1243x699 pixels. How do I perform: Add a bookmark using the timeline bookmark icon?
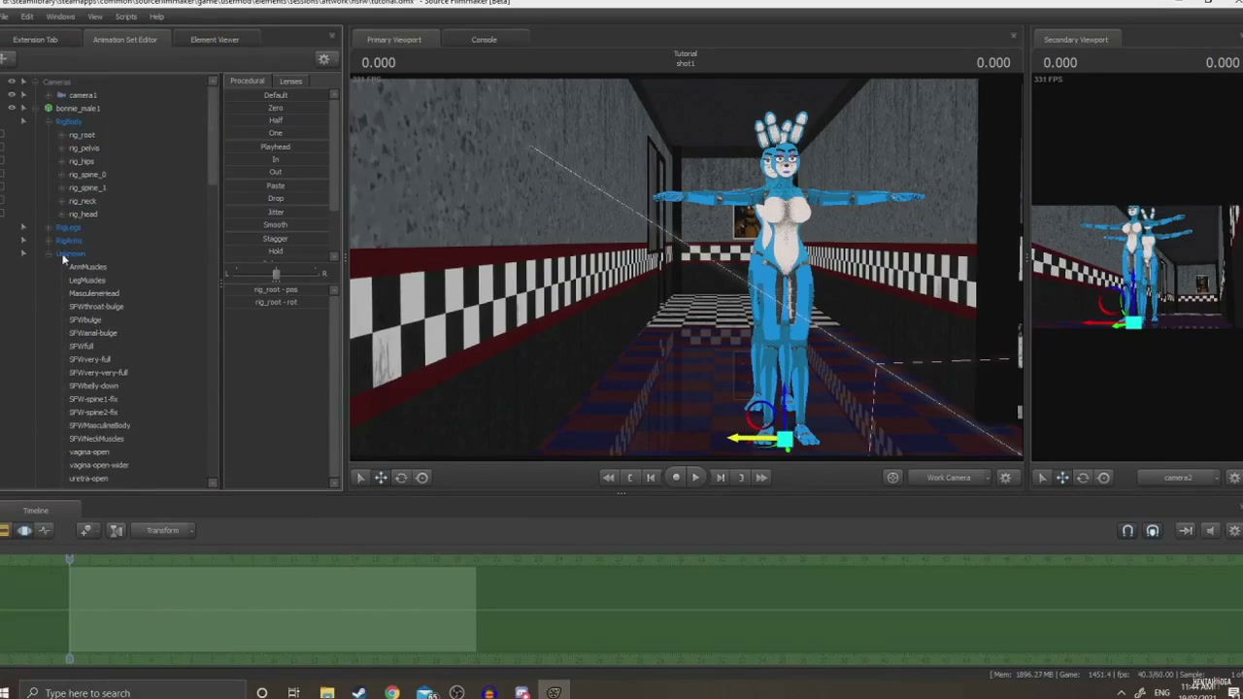point(85,530)
